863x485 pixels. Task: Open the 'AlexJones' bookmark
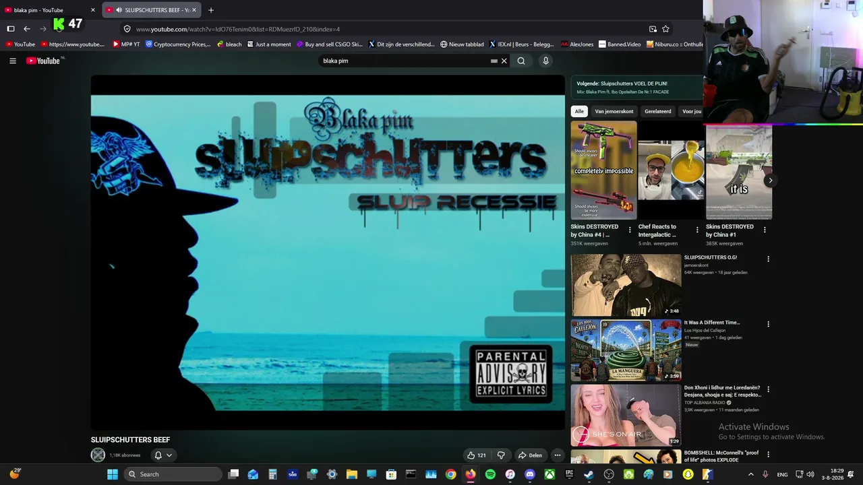pyautogui.click(x=577, y=44)
